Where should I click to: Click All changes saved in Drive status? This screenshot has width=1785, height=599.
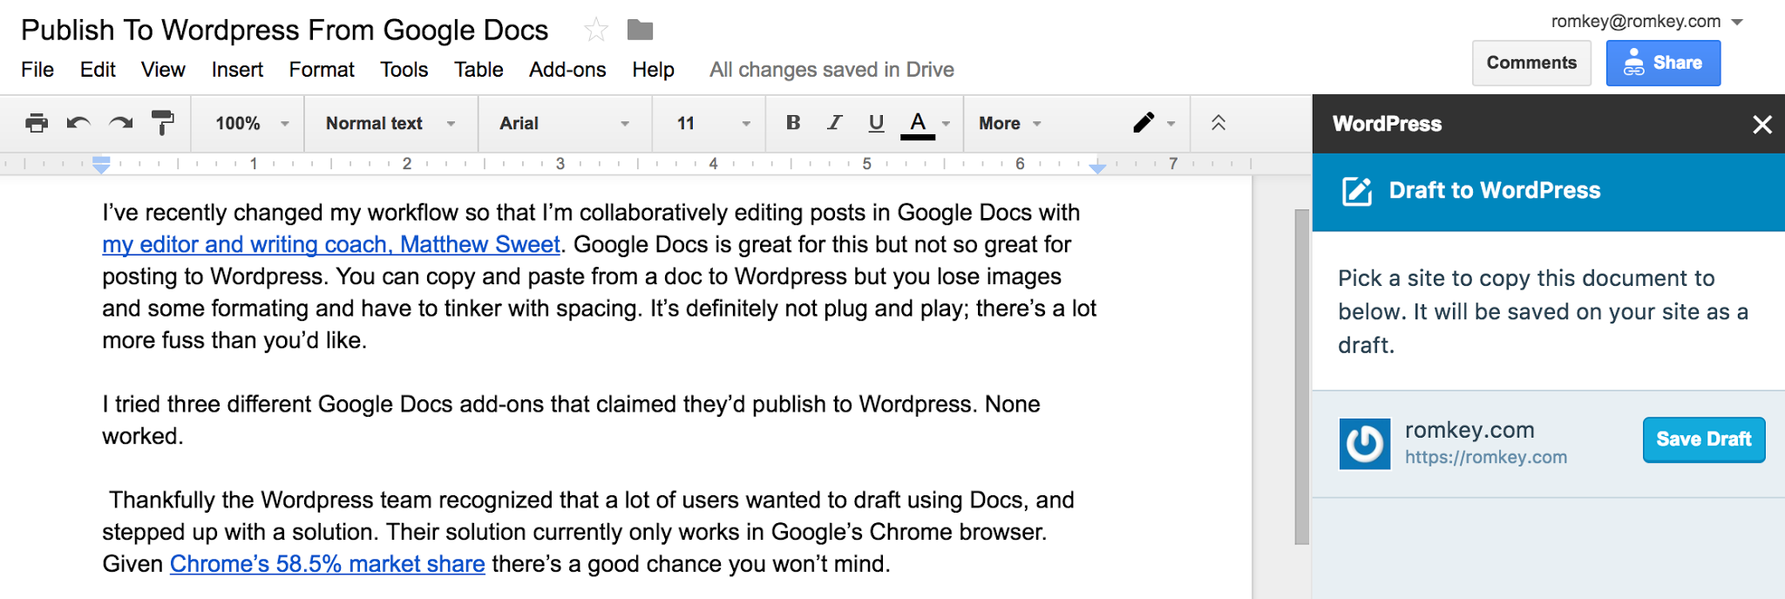click(x=831, y=70)
